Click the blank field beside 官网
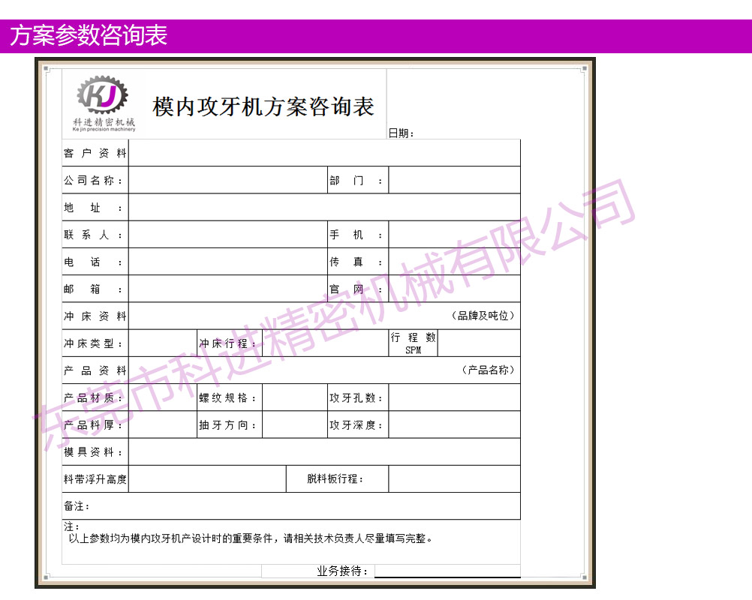This screenshot has width=752, height=600. coord(454,289)
